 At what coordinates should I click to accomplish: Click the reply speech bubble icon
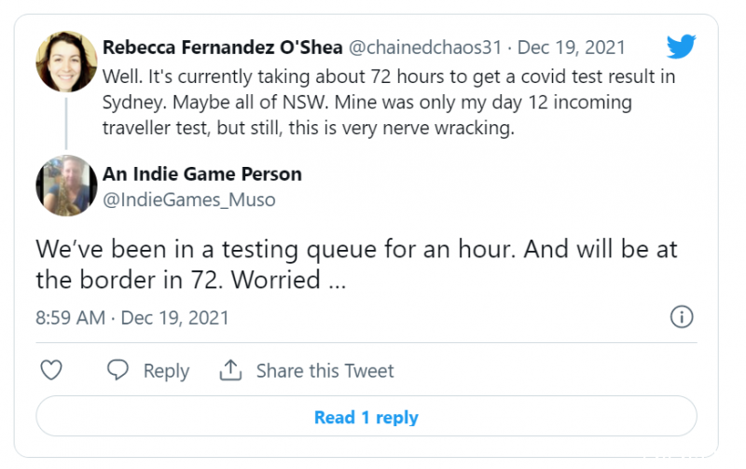point(117,370)
